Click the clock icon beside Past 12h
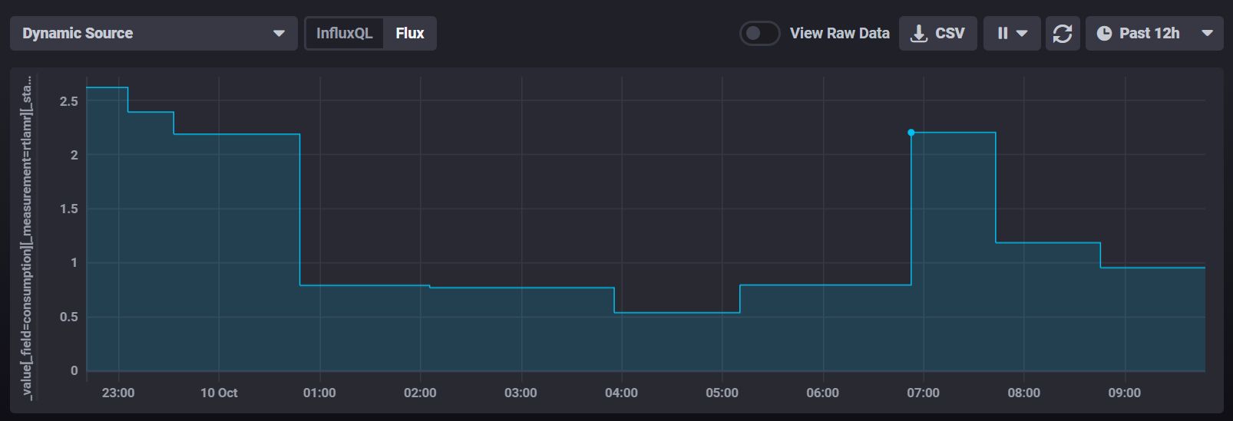 point(1104,34)
